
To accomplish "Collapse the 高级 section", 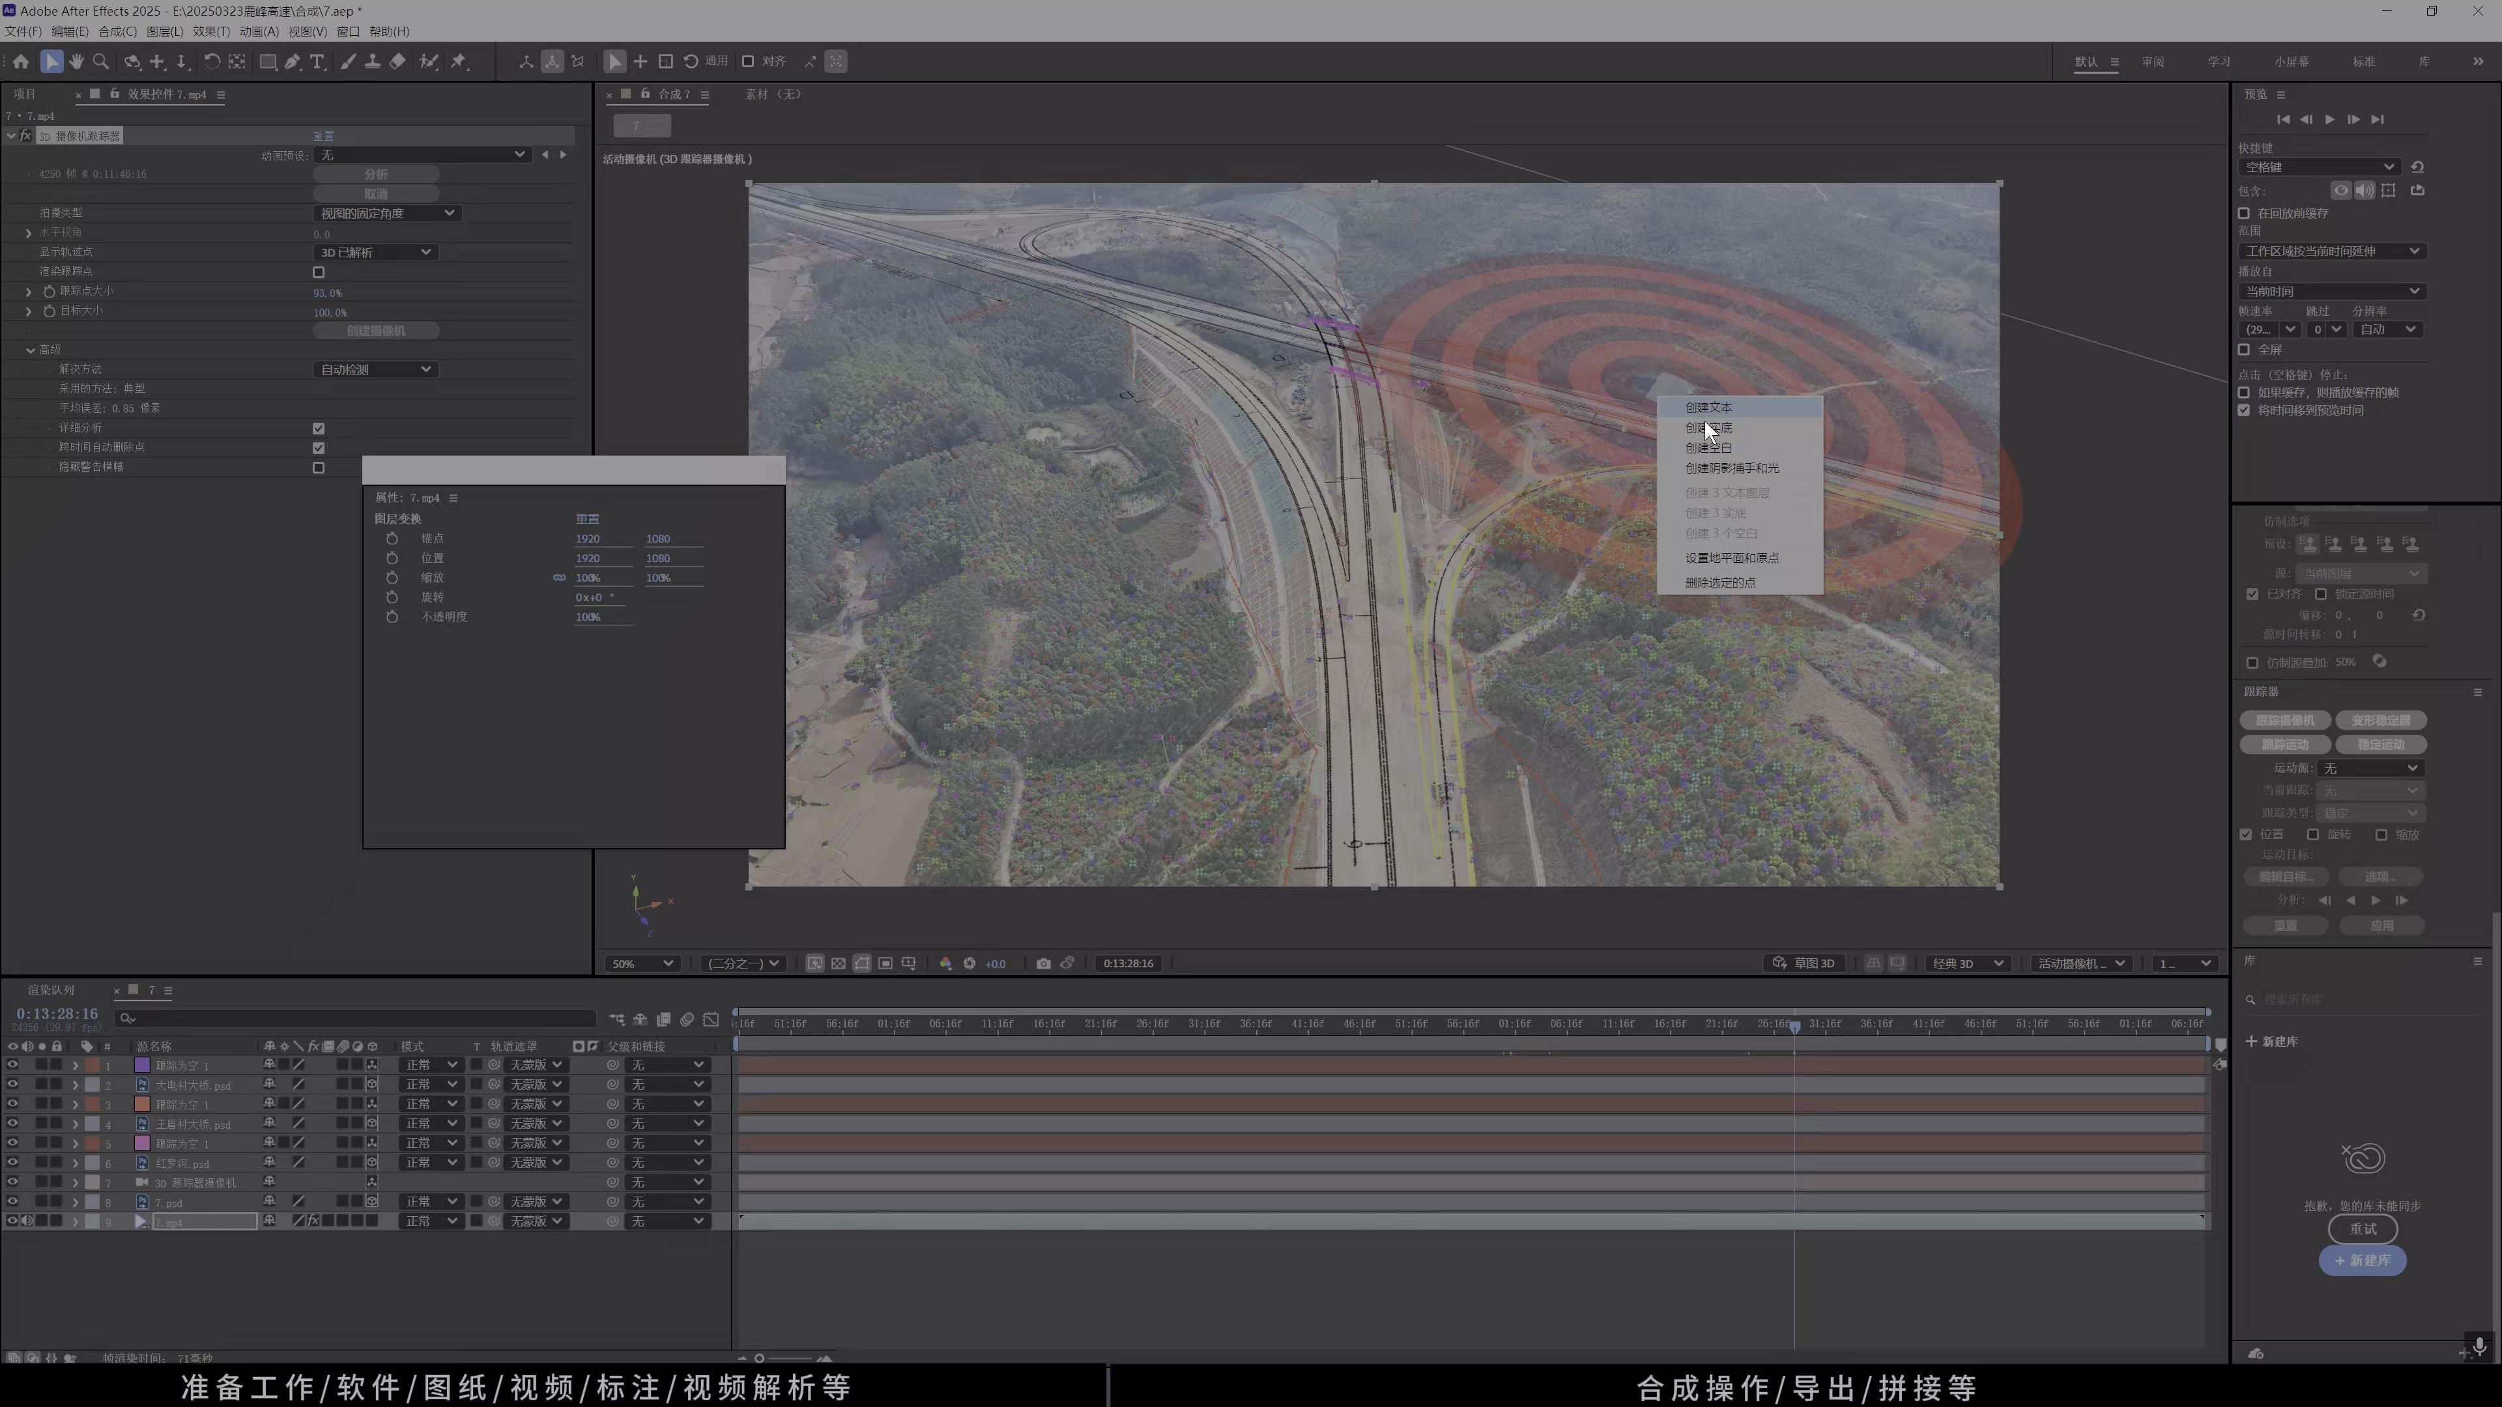I will pyautogui.click(x=31, y=350).
